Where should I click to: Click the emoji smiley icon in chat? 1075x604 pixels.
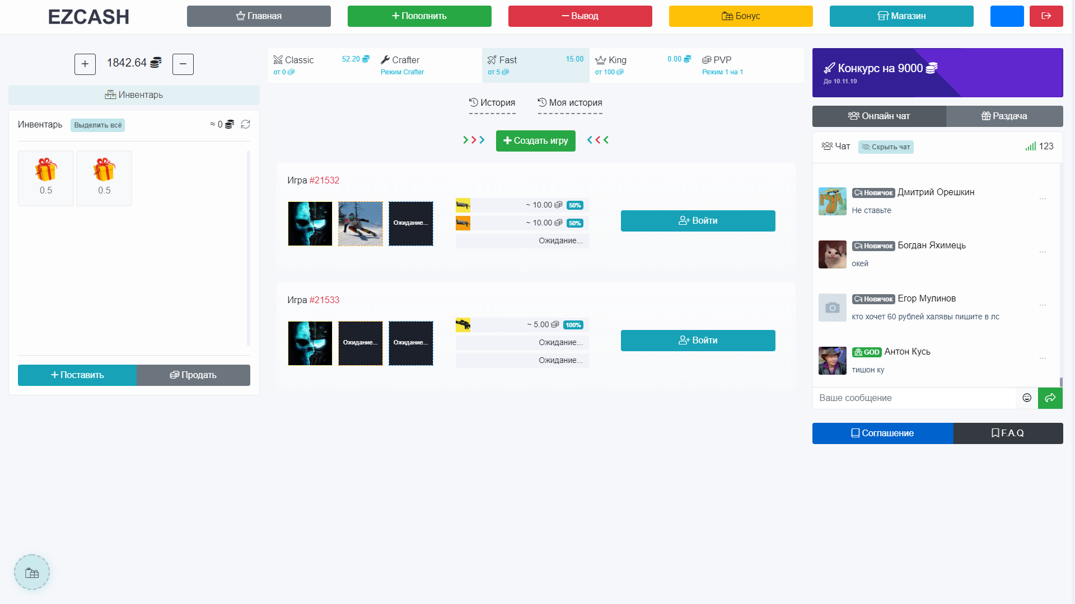click(1027, 398)
